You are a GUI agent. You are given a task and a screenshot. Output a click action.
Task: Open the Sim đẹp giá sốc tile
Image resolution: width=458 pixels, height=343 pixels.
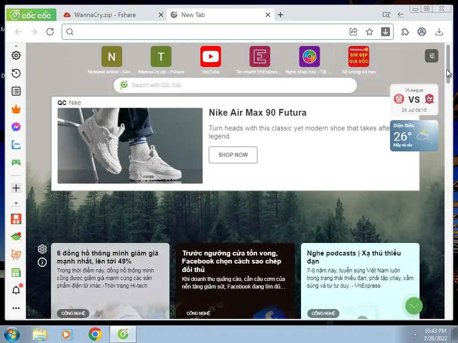[x=359, y=57]
